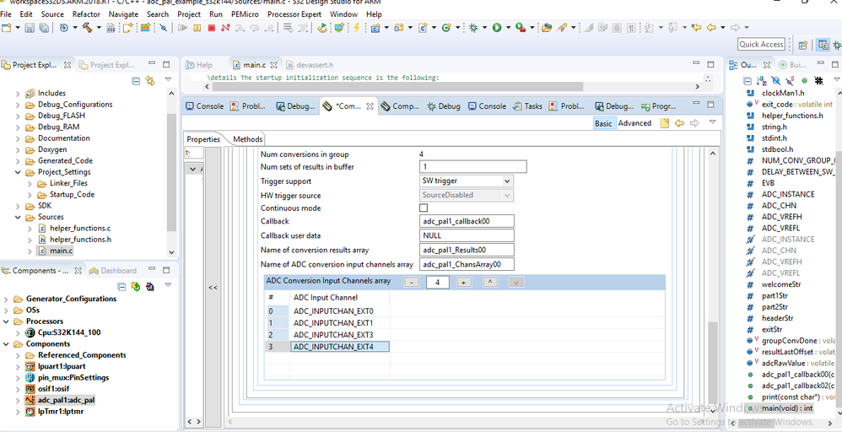Click the Hide Fields icon in Outline
The height and width of the screenshot is (432, 842).
(775, 81)
